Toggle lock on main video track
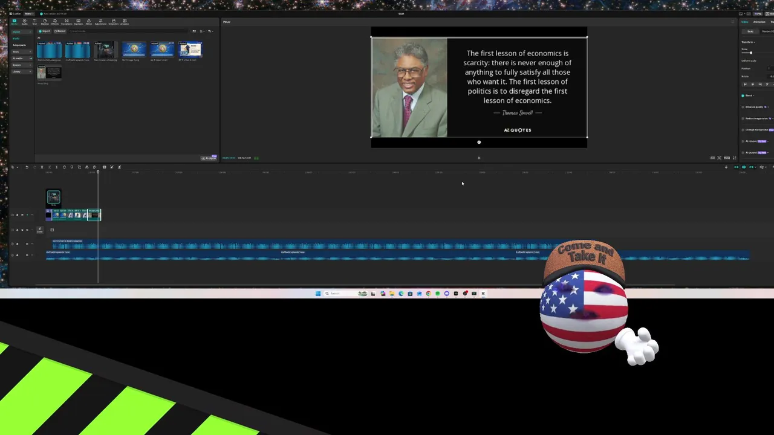The height and width of the screenshot is (435, 774). pos(17,215)
